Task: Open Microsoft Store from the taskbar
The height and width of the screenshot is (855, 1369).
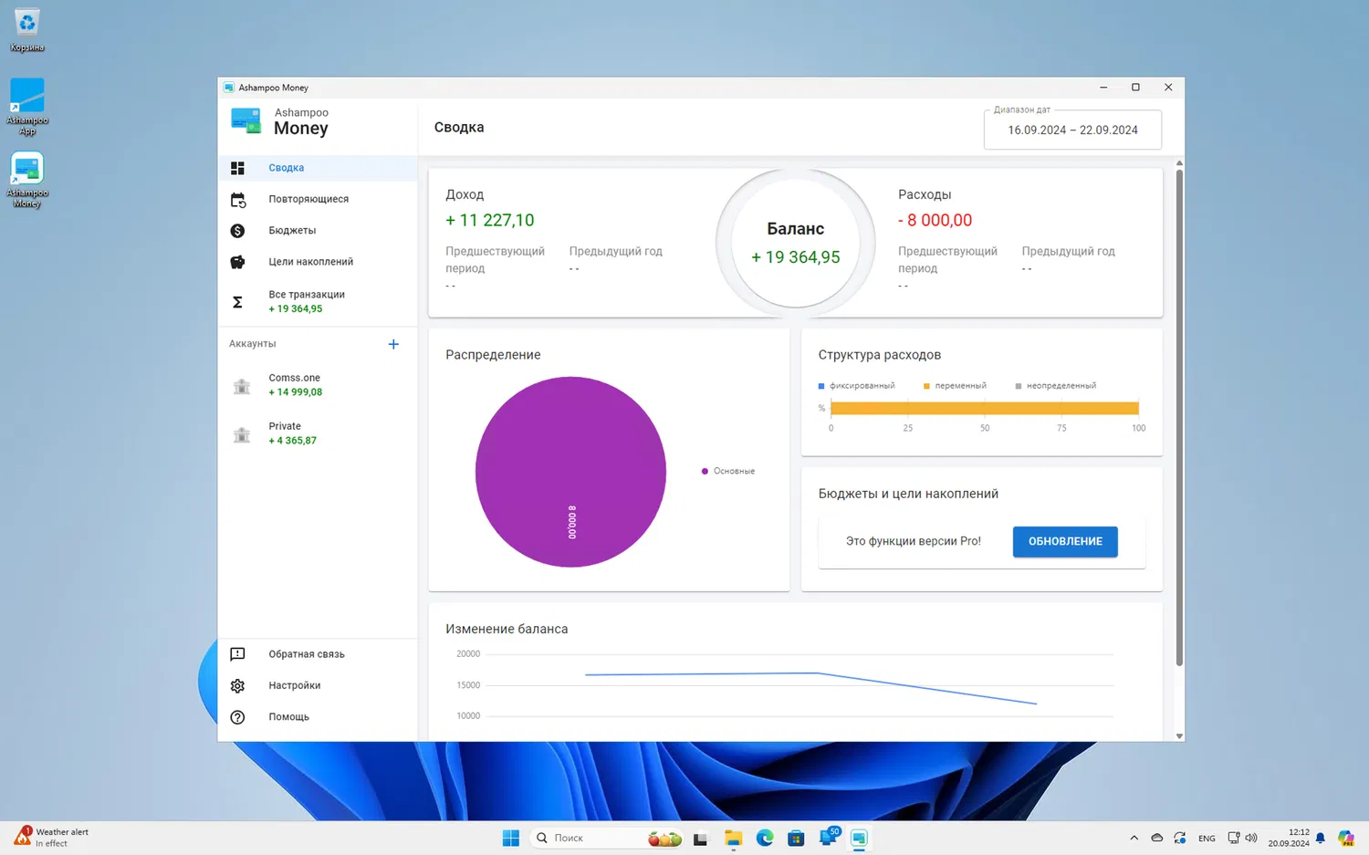Action: pos(796,839)
